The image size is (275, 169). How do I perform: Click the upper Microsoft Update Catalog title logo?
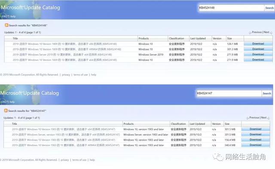coord(31,8)
